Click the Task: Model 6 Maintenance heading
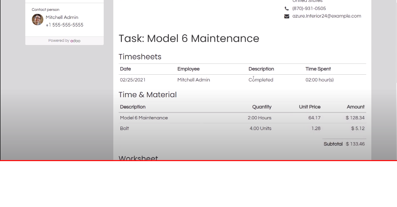Viewport: 397px width, 207px height. [x=189, y=39]
